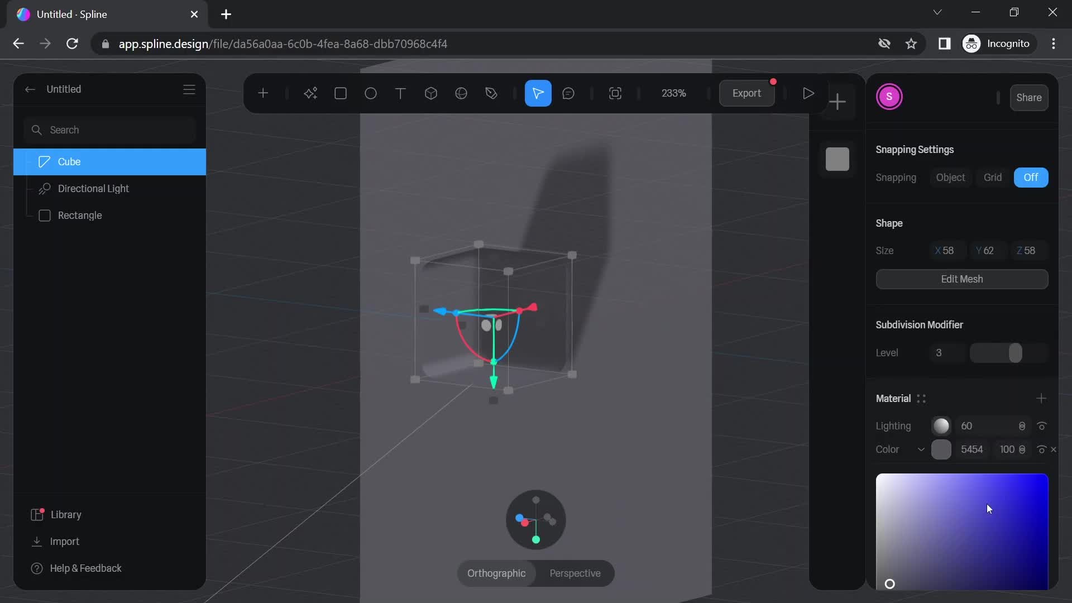Click the user avatar S
Viewport: 1072px width, 603px height.
tap(889, 97)
